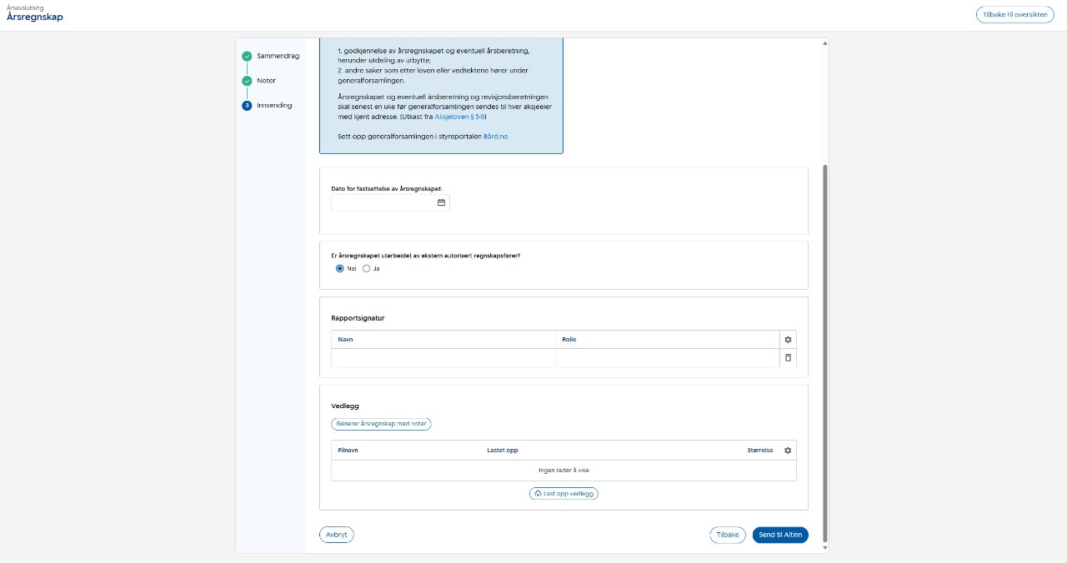
Task: Open the Vedlegg table settings gear
Action: [788, 451]
